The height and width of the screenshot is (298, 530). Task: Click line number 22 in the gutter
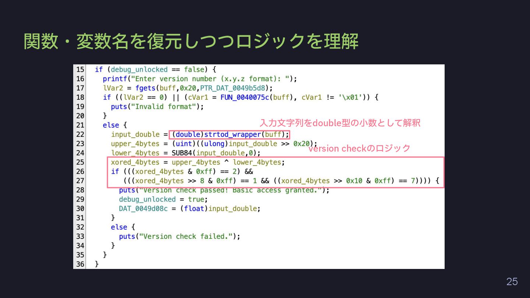[x=80, y=134]
